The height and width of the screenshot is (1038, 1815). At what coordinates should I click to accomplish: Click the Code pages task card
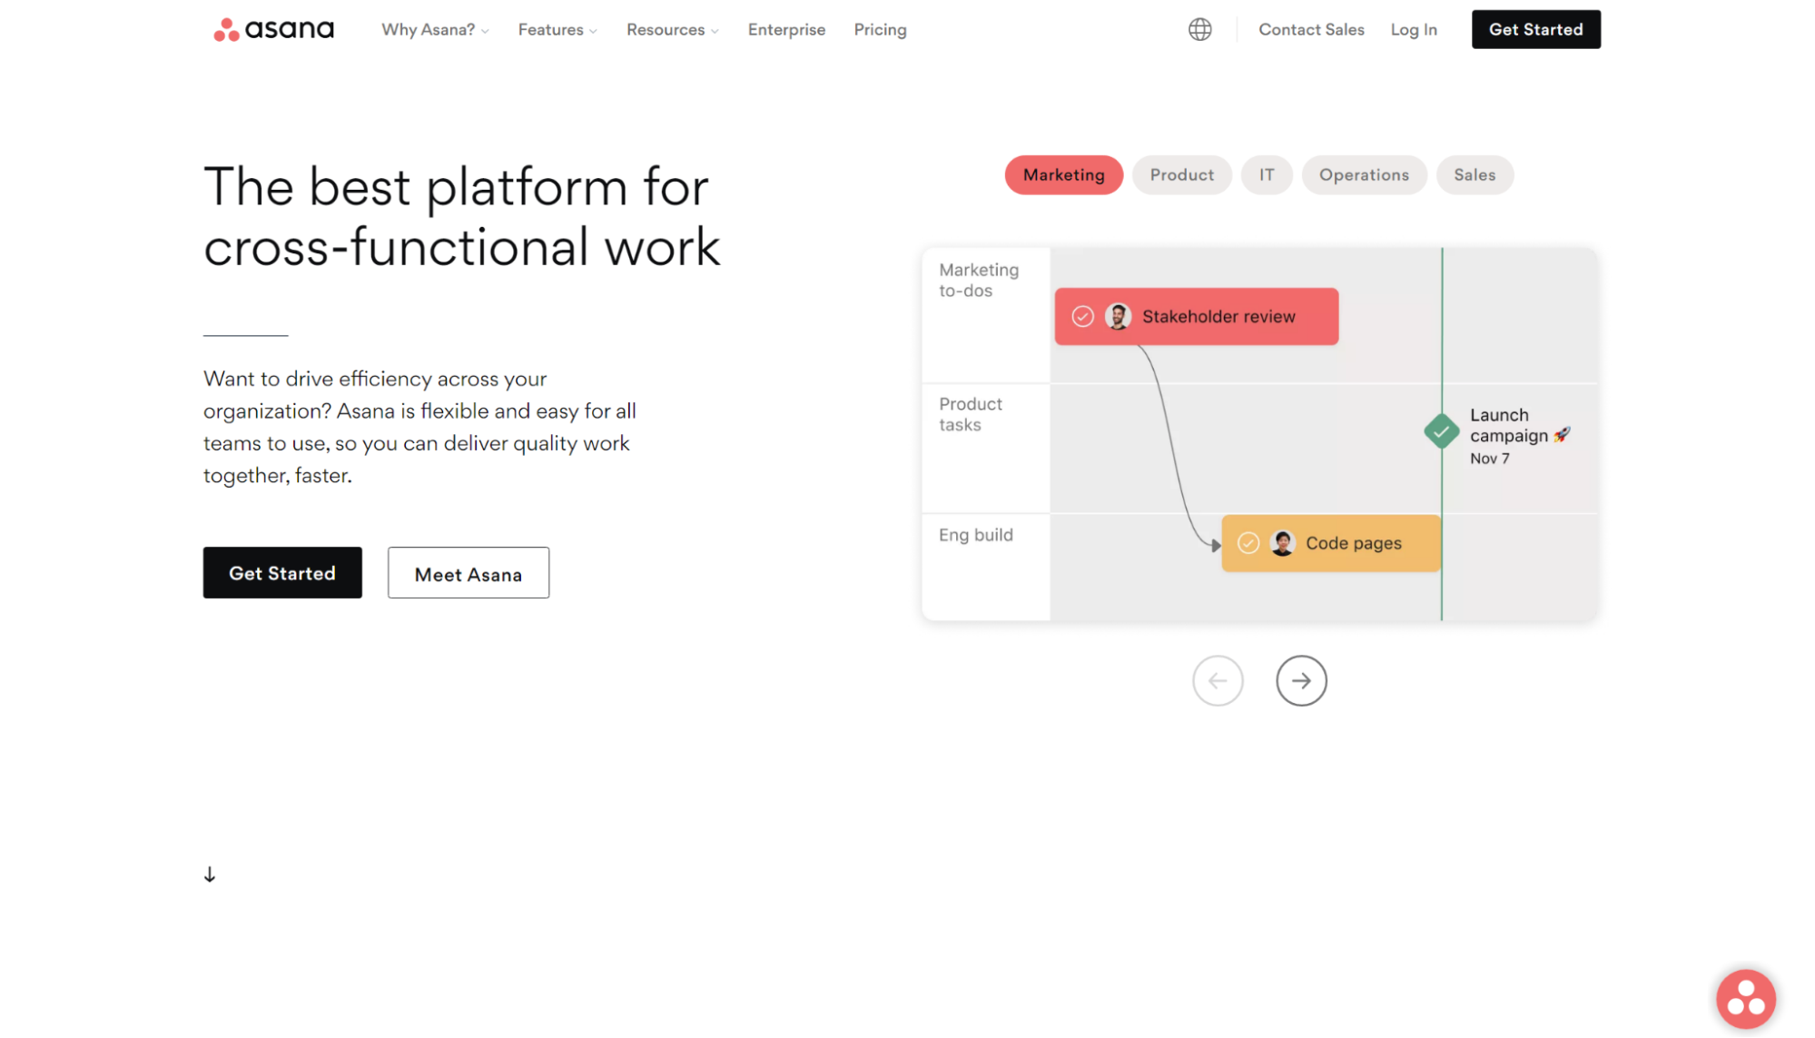(1330, 543)
